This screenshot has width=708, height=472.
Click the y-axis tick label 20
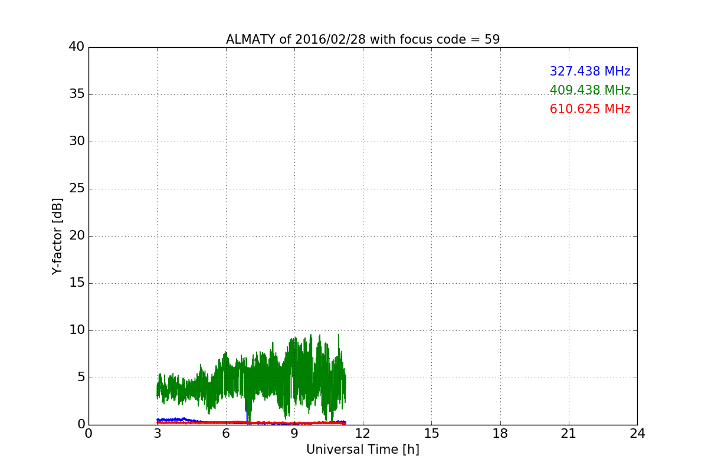coord(77,236)
